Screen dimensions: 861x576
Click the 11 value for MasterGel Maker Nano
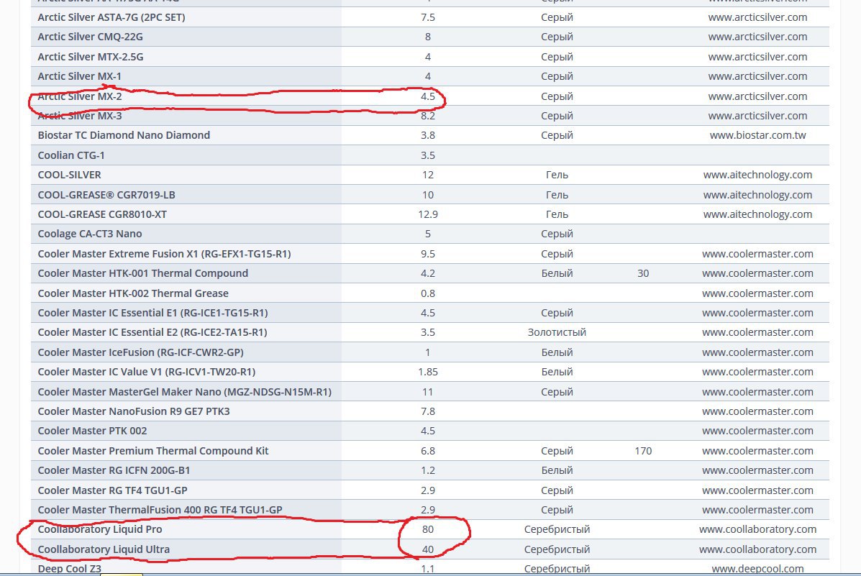(x=428, y=391)
